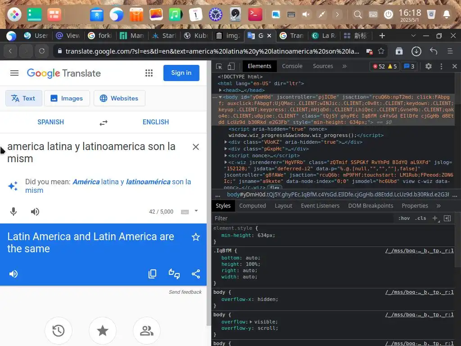Focus the styles Filter field

303,218
